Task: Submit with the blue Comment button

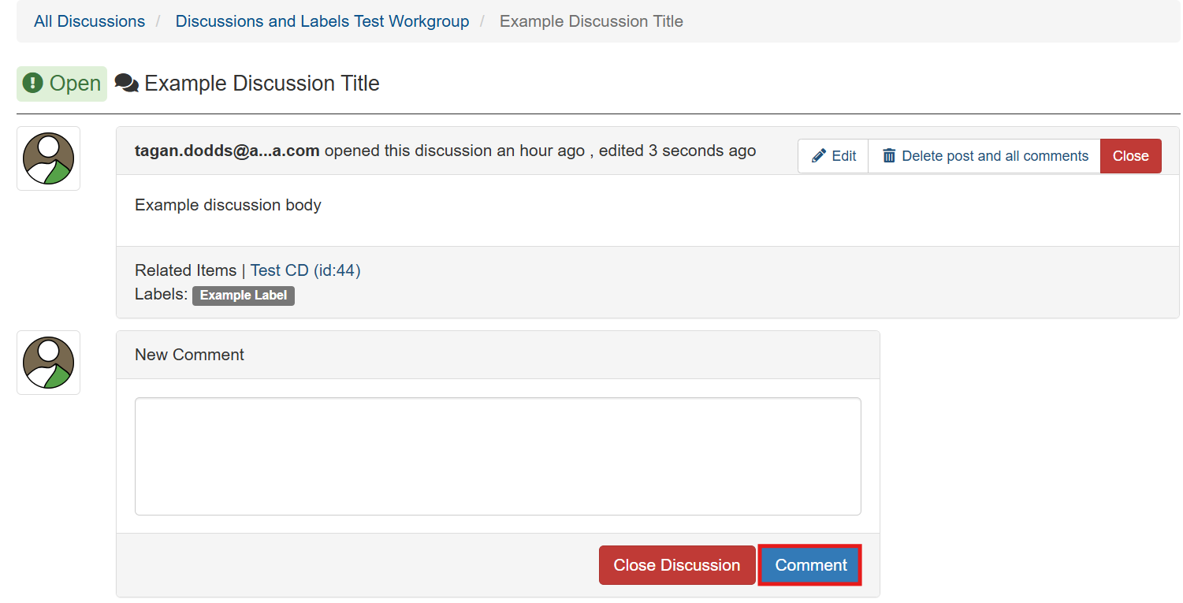Action: tap(810, 565)
